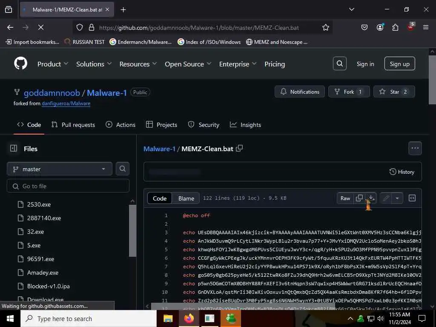Open the Security tab
The height and width of the screenshot is (327, 436).
coord(204,125)
